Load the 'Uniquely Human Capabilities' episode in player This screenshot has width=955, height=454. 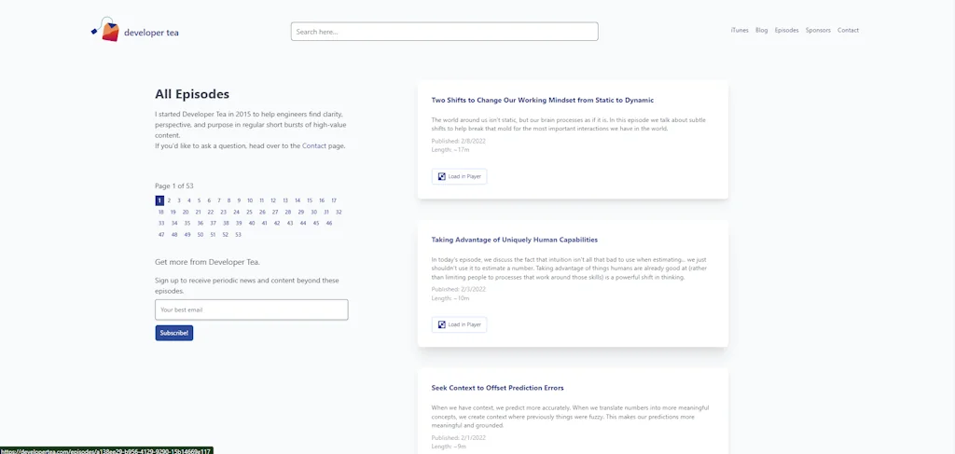click(459, 324)
